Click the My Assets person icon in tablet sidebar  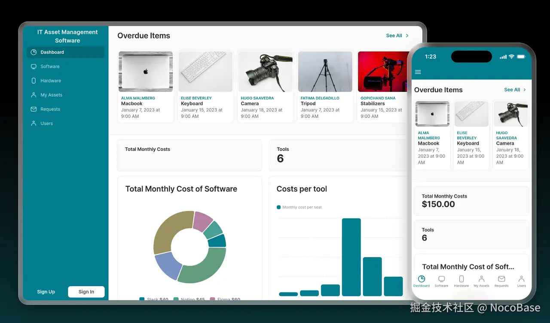34,95
